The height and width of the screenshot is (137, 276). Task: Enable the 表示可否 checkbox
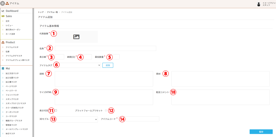(56, 110)
